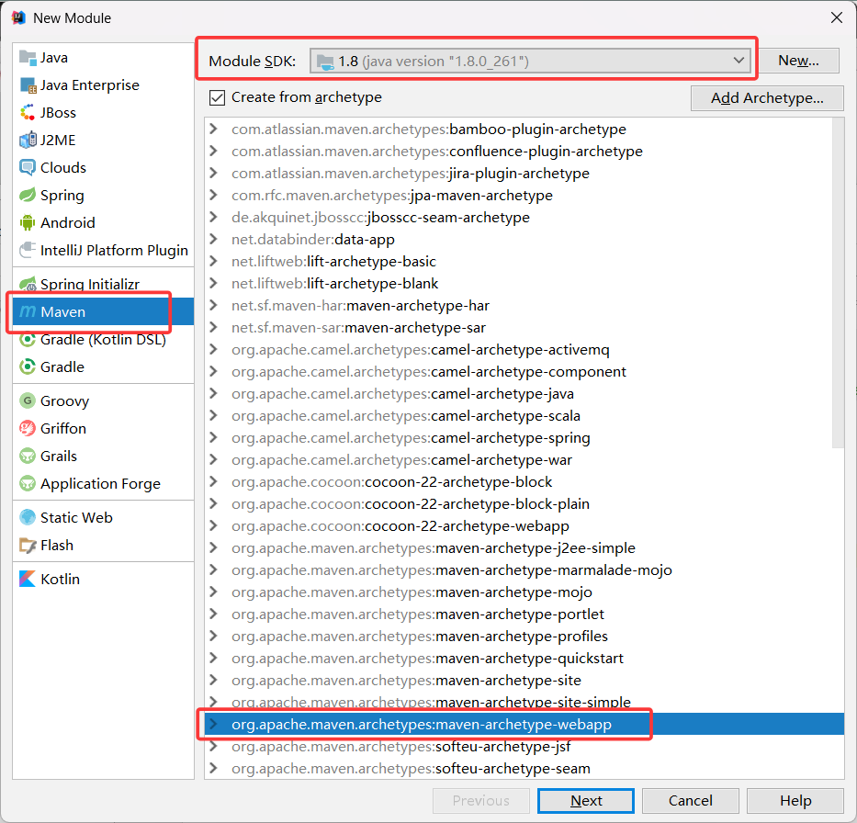The width and height of the screenshot is (857, 823).
Task: Select the IntelliJ Platform Plugin icon
Action: 28,250
